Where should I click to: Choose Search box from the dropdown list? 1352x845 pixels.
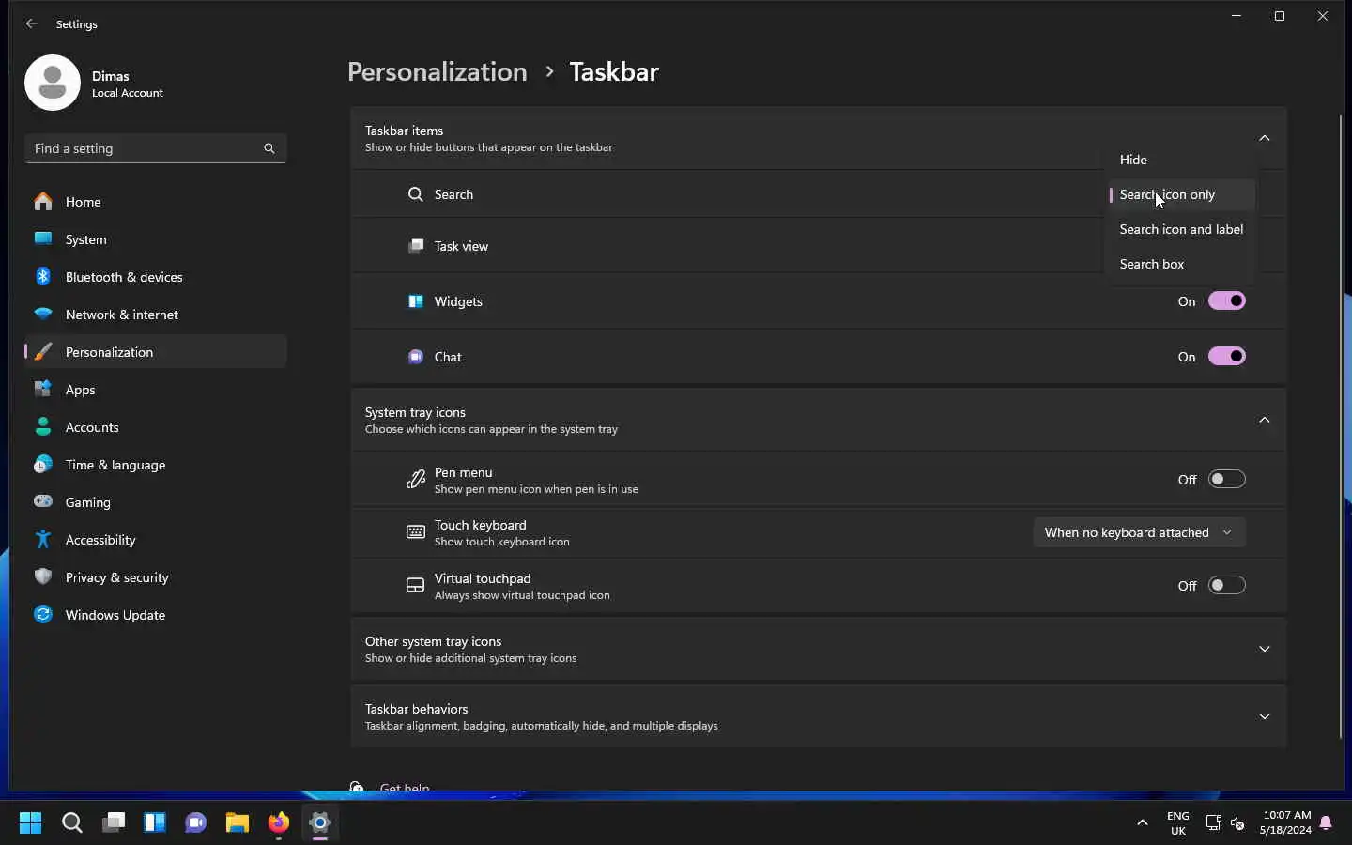point(1152,264)
